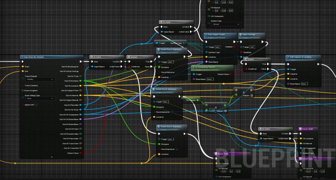This screenshot has width=336, height=180.
Task: Select the Apply Damage node header
Action: pyautogui.click(x=251, y=35)
